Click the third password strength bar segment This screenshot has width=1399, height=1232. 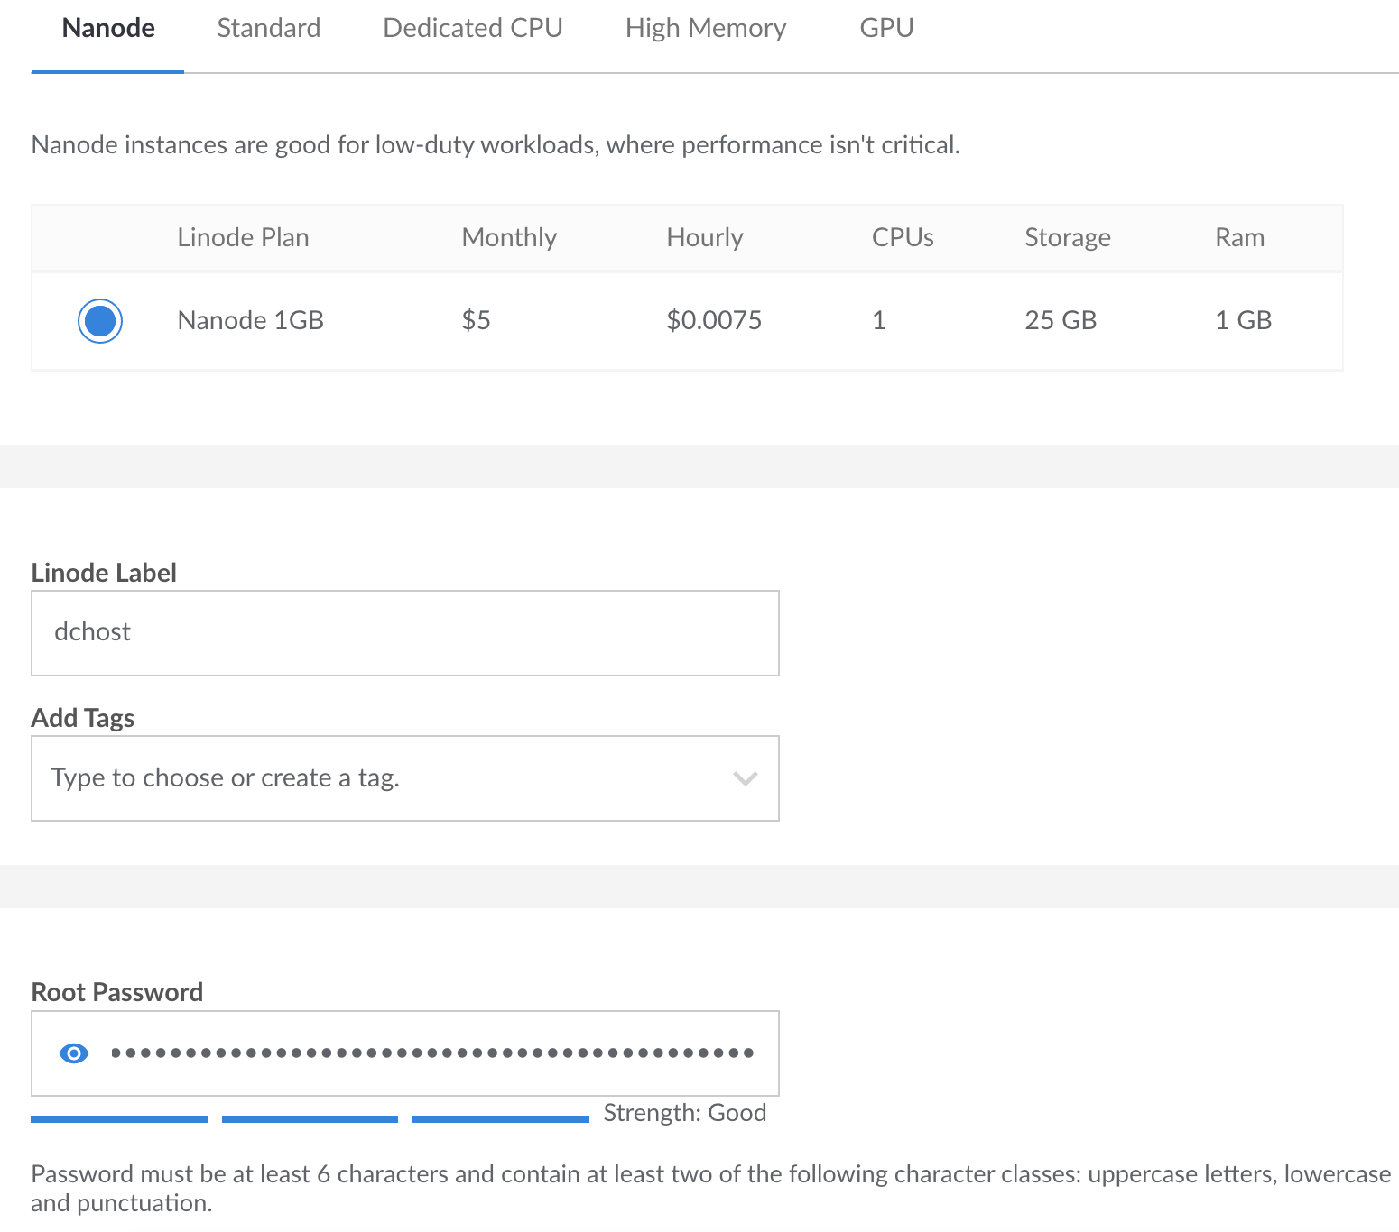coord(500,1119)
